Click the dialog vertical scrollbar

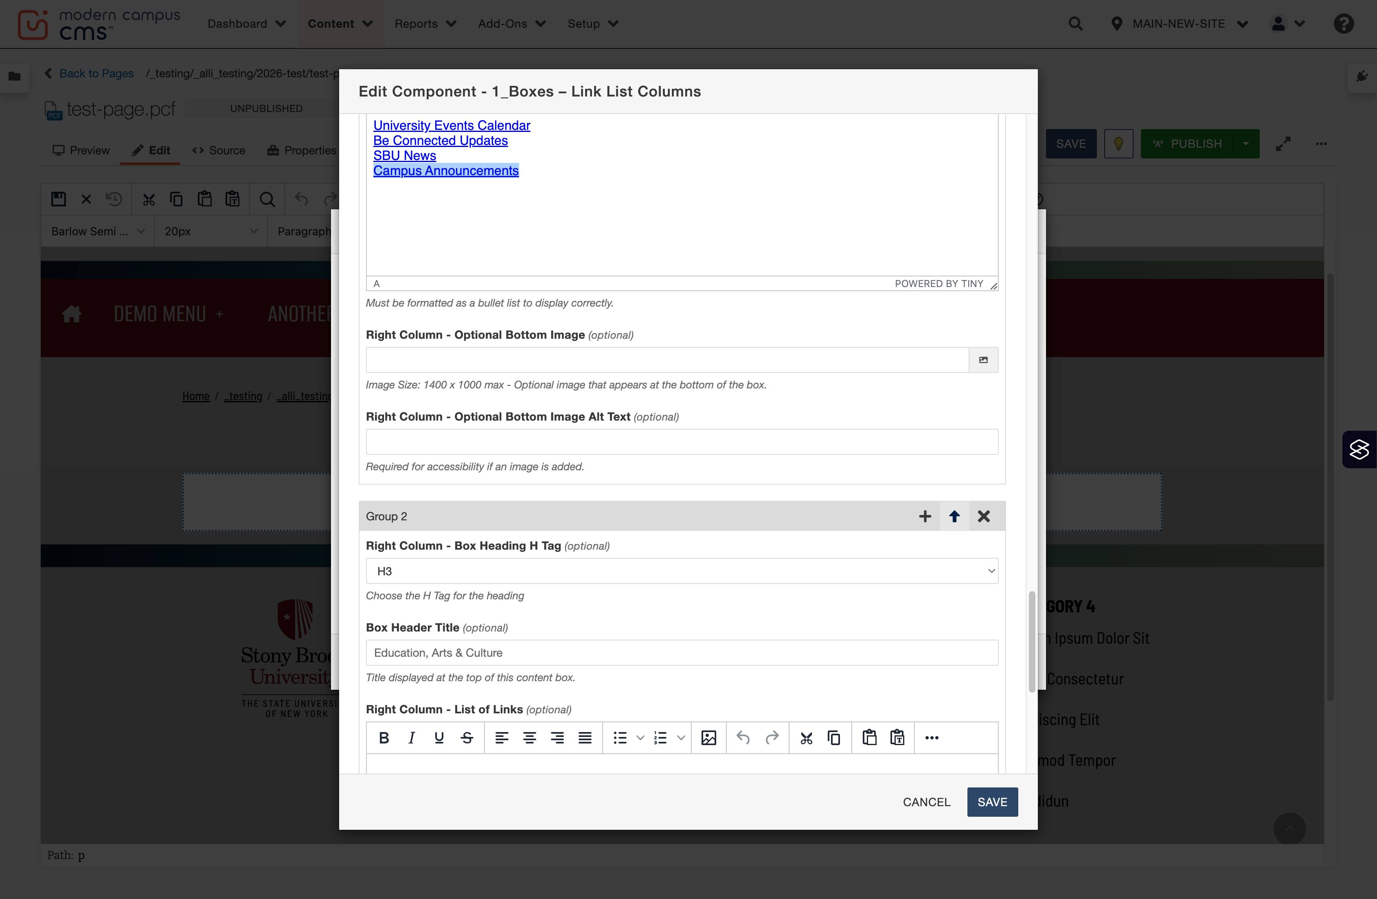point(1032,641)
